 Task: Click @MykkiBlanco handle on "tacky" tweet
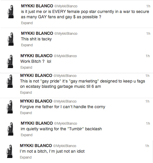[66, 34]
